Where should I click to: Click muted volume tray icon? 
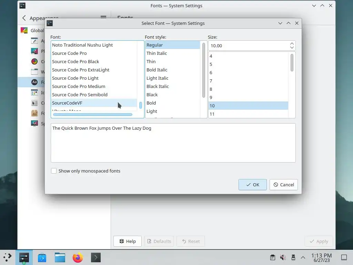283,257
